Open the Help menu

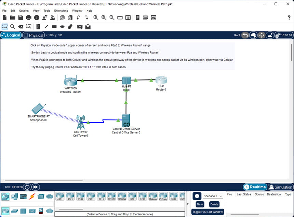(x=89, y=11)
